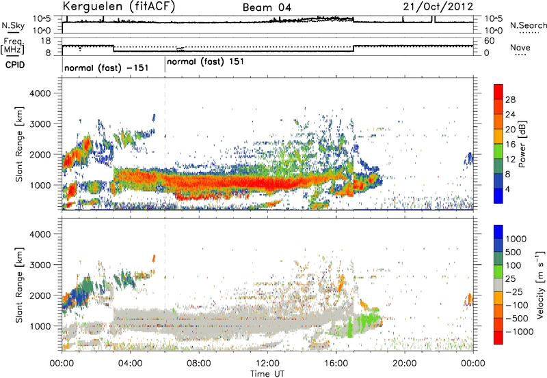Click the "Power [dB]" colorbar title
Viewport: 547px width, 378px height.
point(522,144)
